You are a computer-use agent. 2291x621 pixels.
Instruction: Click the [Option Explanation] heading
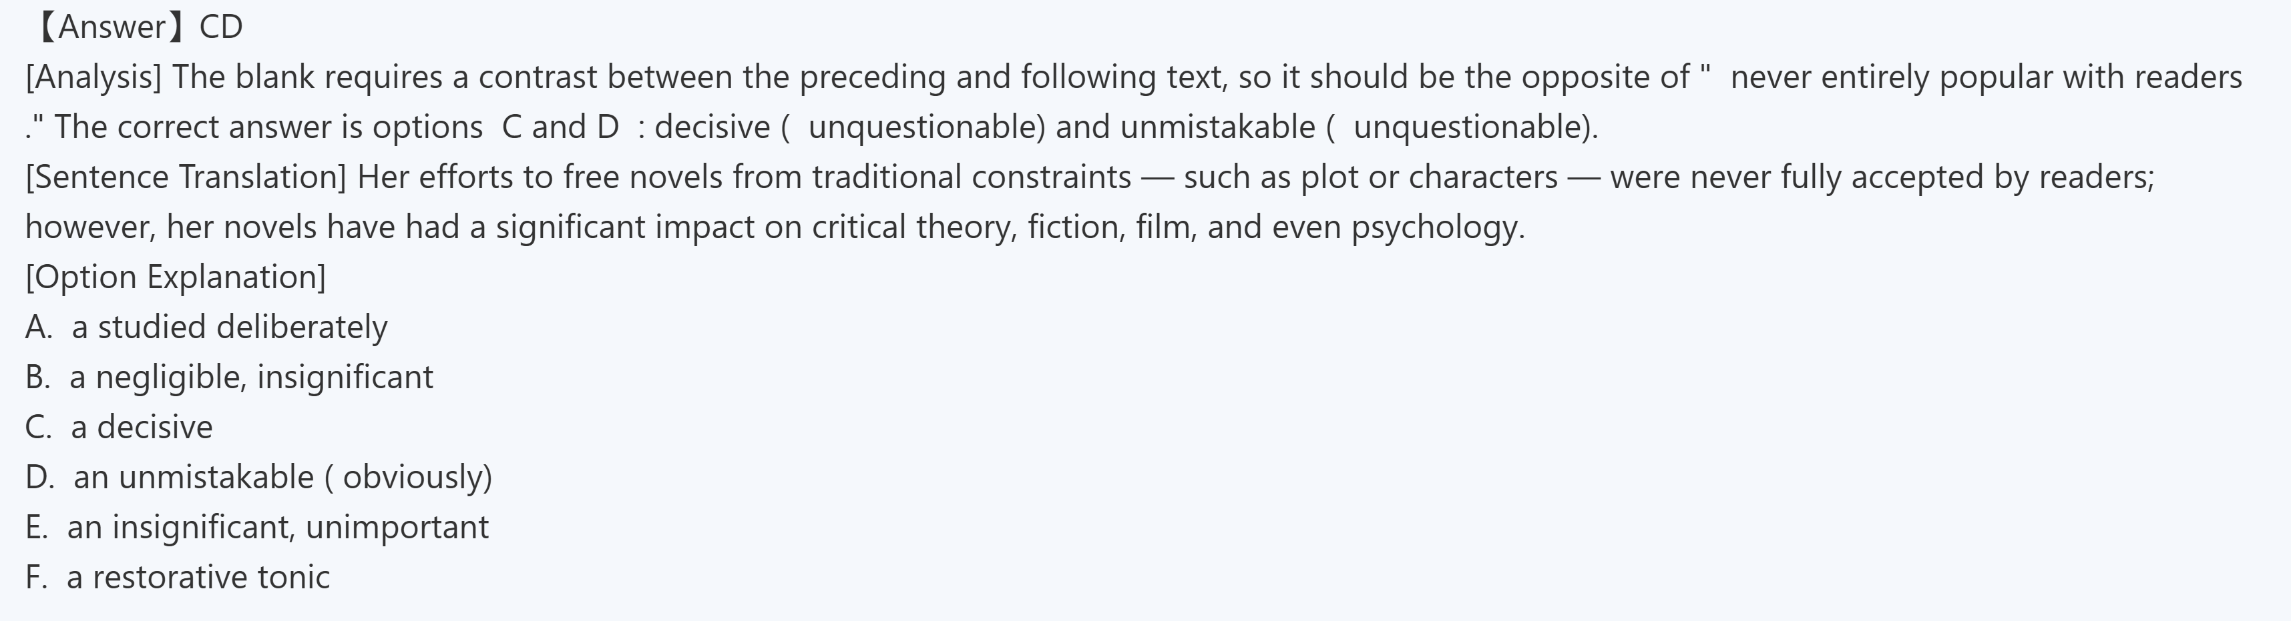pos(175,277)
